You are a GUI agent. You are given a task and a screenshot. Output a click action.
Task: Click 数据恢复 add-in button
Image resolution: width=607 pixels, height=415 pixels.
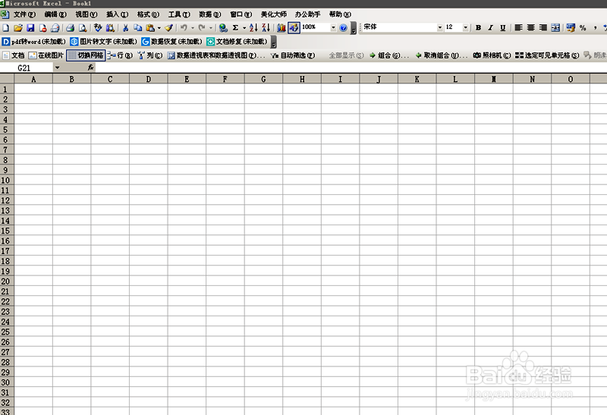[x=172, y=42]
